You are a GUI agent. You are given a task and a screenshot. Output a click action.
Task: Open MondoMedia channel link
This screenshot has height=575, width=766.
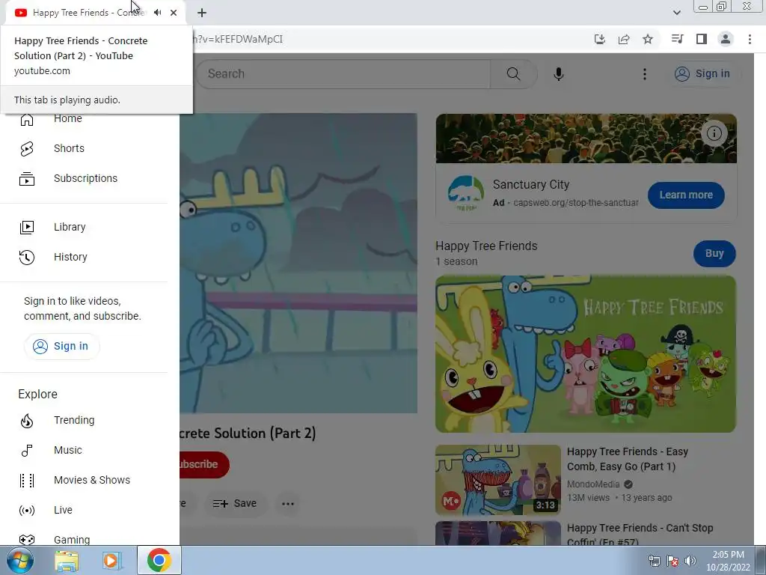(593, 484)
